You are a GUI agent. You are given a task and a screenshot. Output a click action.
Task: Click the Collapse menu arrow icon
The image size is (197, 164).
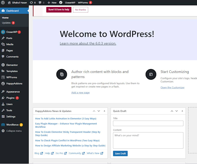tap(3, 131)
